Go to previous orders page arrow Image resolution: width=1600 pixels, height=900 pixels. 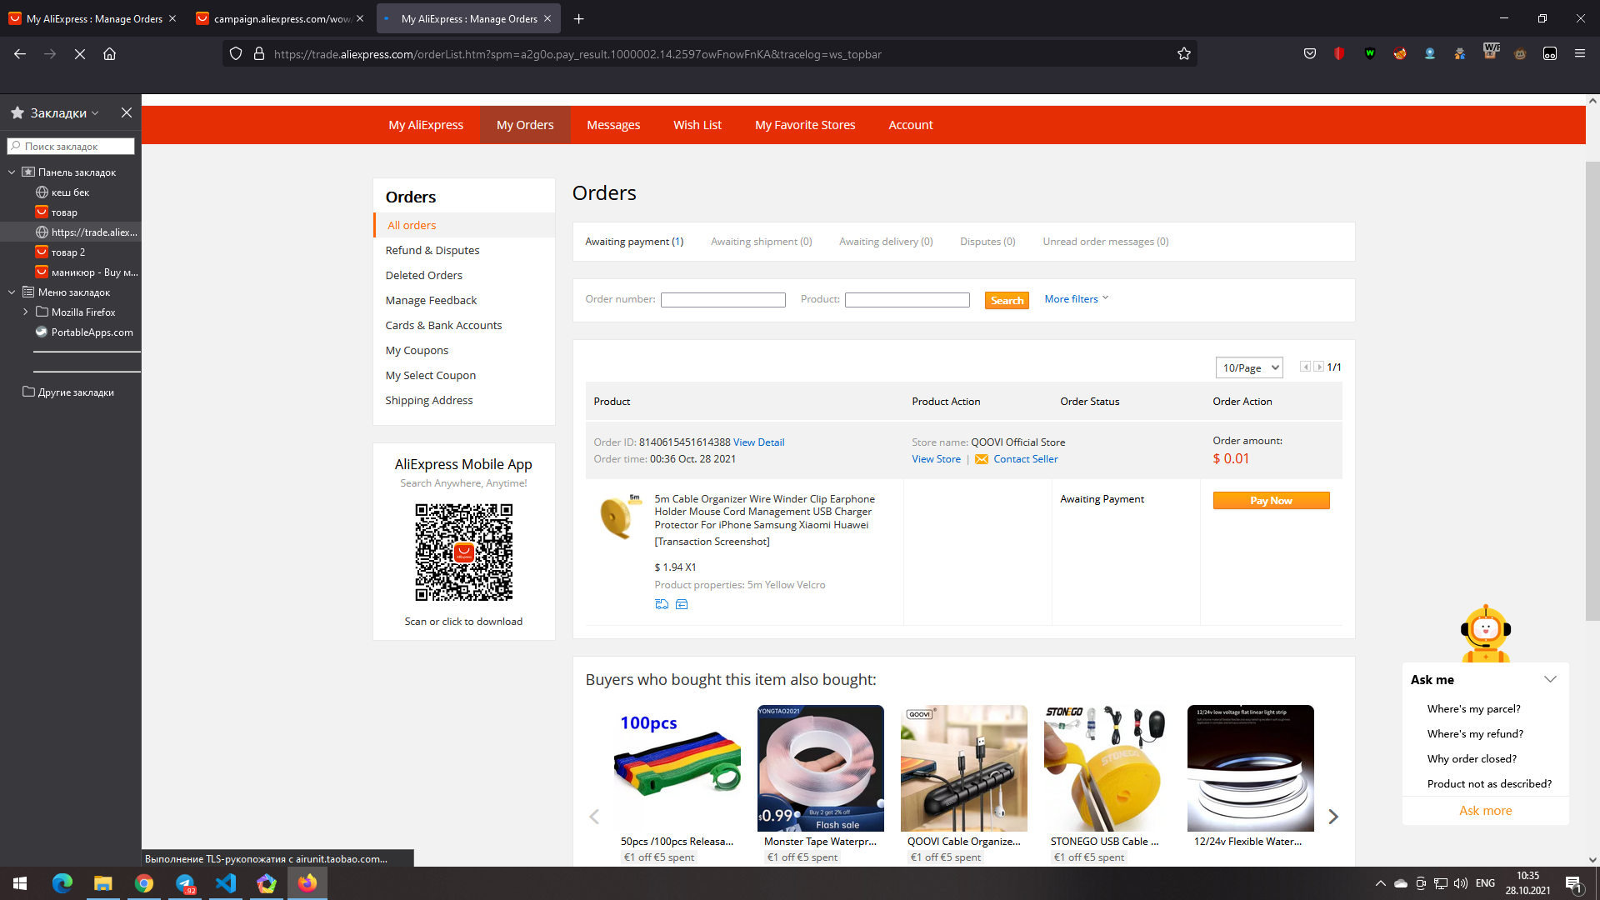pos(1305,367)
